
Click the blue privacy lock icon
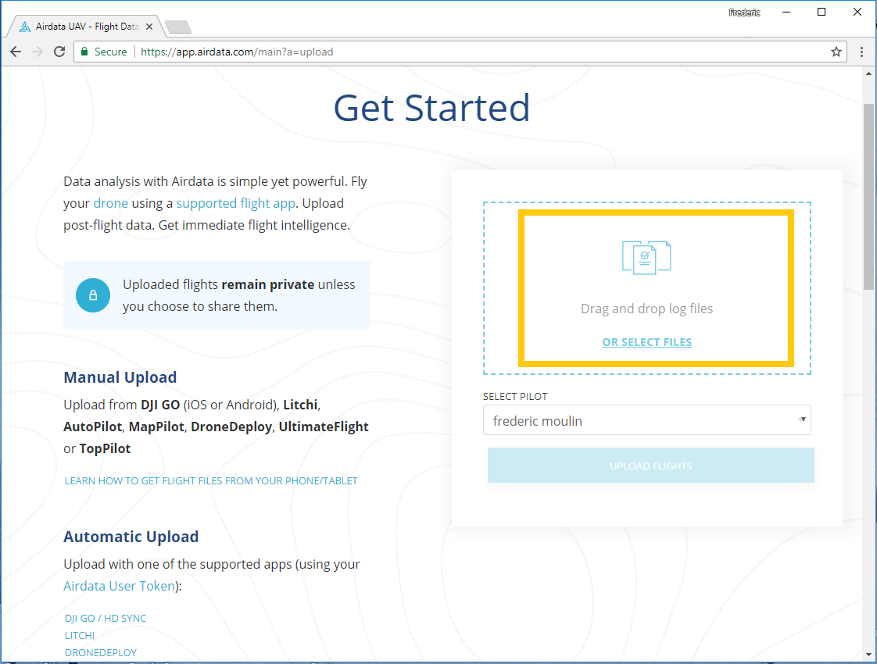[x=93, y=295]
